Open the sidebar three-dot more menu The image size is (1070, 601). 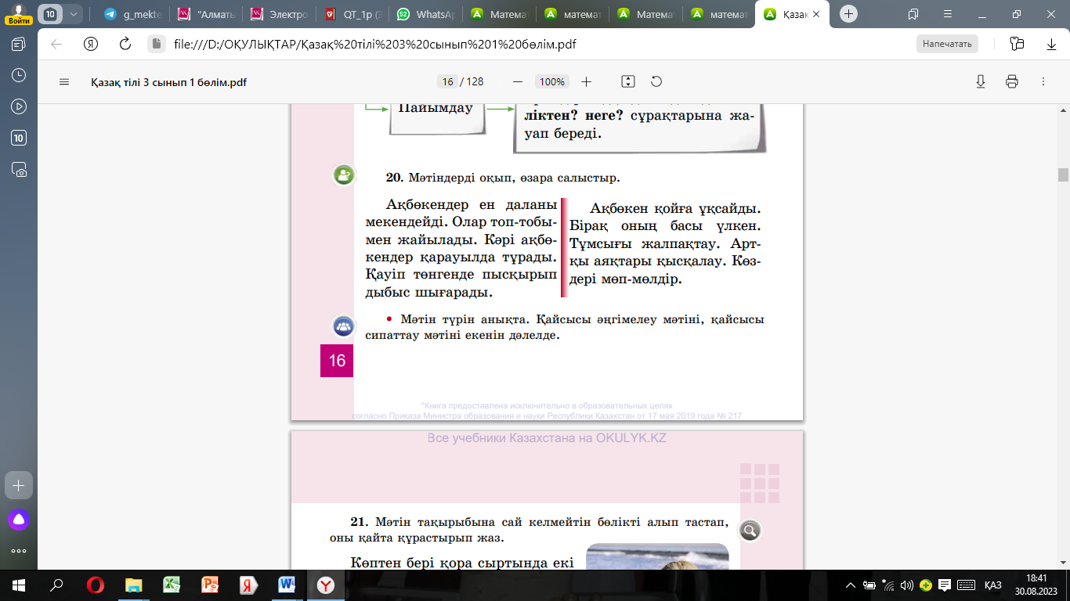tap(19, 549)
